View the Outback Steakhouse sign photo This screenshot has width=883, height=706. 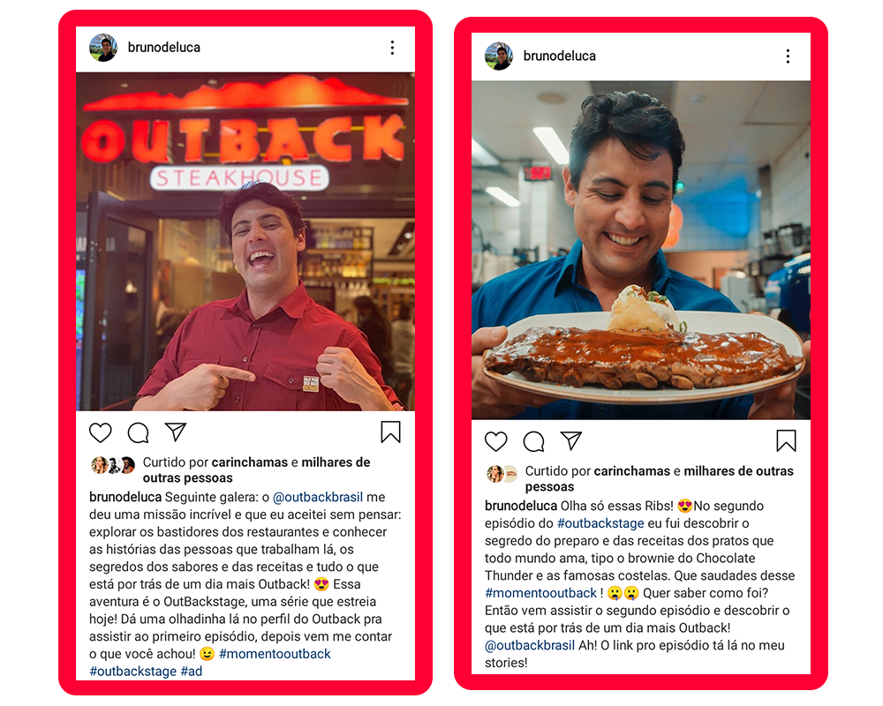[x=245, y=241]
